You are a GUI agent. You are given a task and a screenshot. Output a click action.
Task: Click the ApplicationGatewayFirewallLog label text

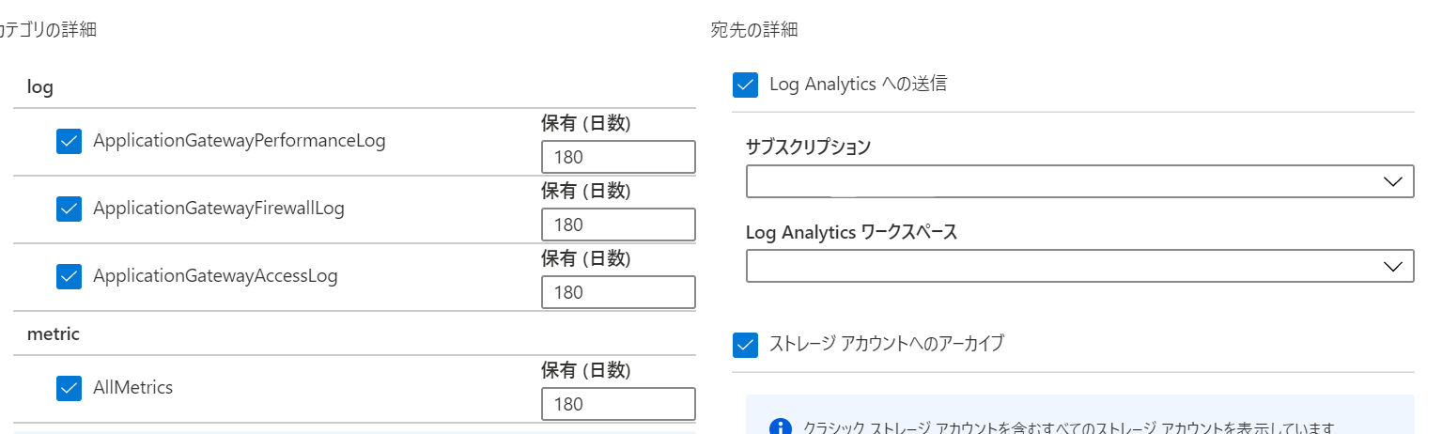(x=219, y=209)
